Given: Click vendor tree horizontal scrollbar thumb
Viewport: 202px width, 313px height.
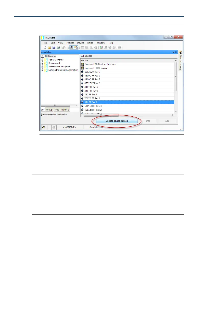Looking at the screenshot, I should [x=55, y=105].
